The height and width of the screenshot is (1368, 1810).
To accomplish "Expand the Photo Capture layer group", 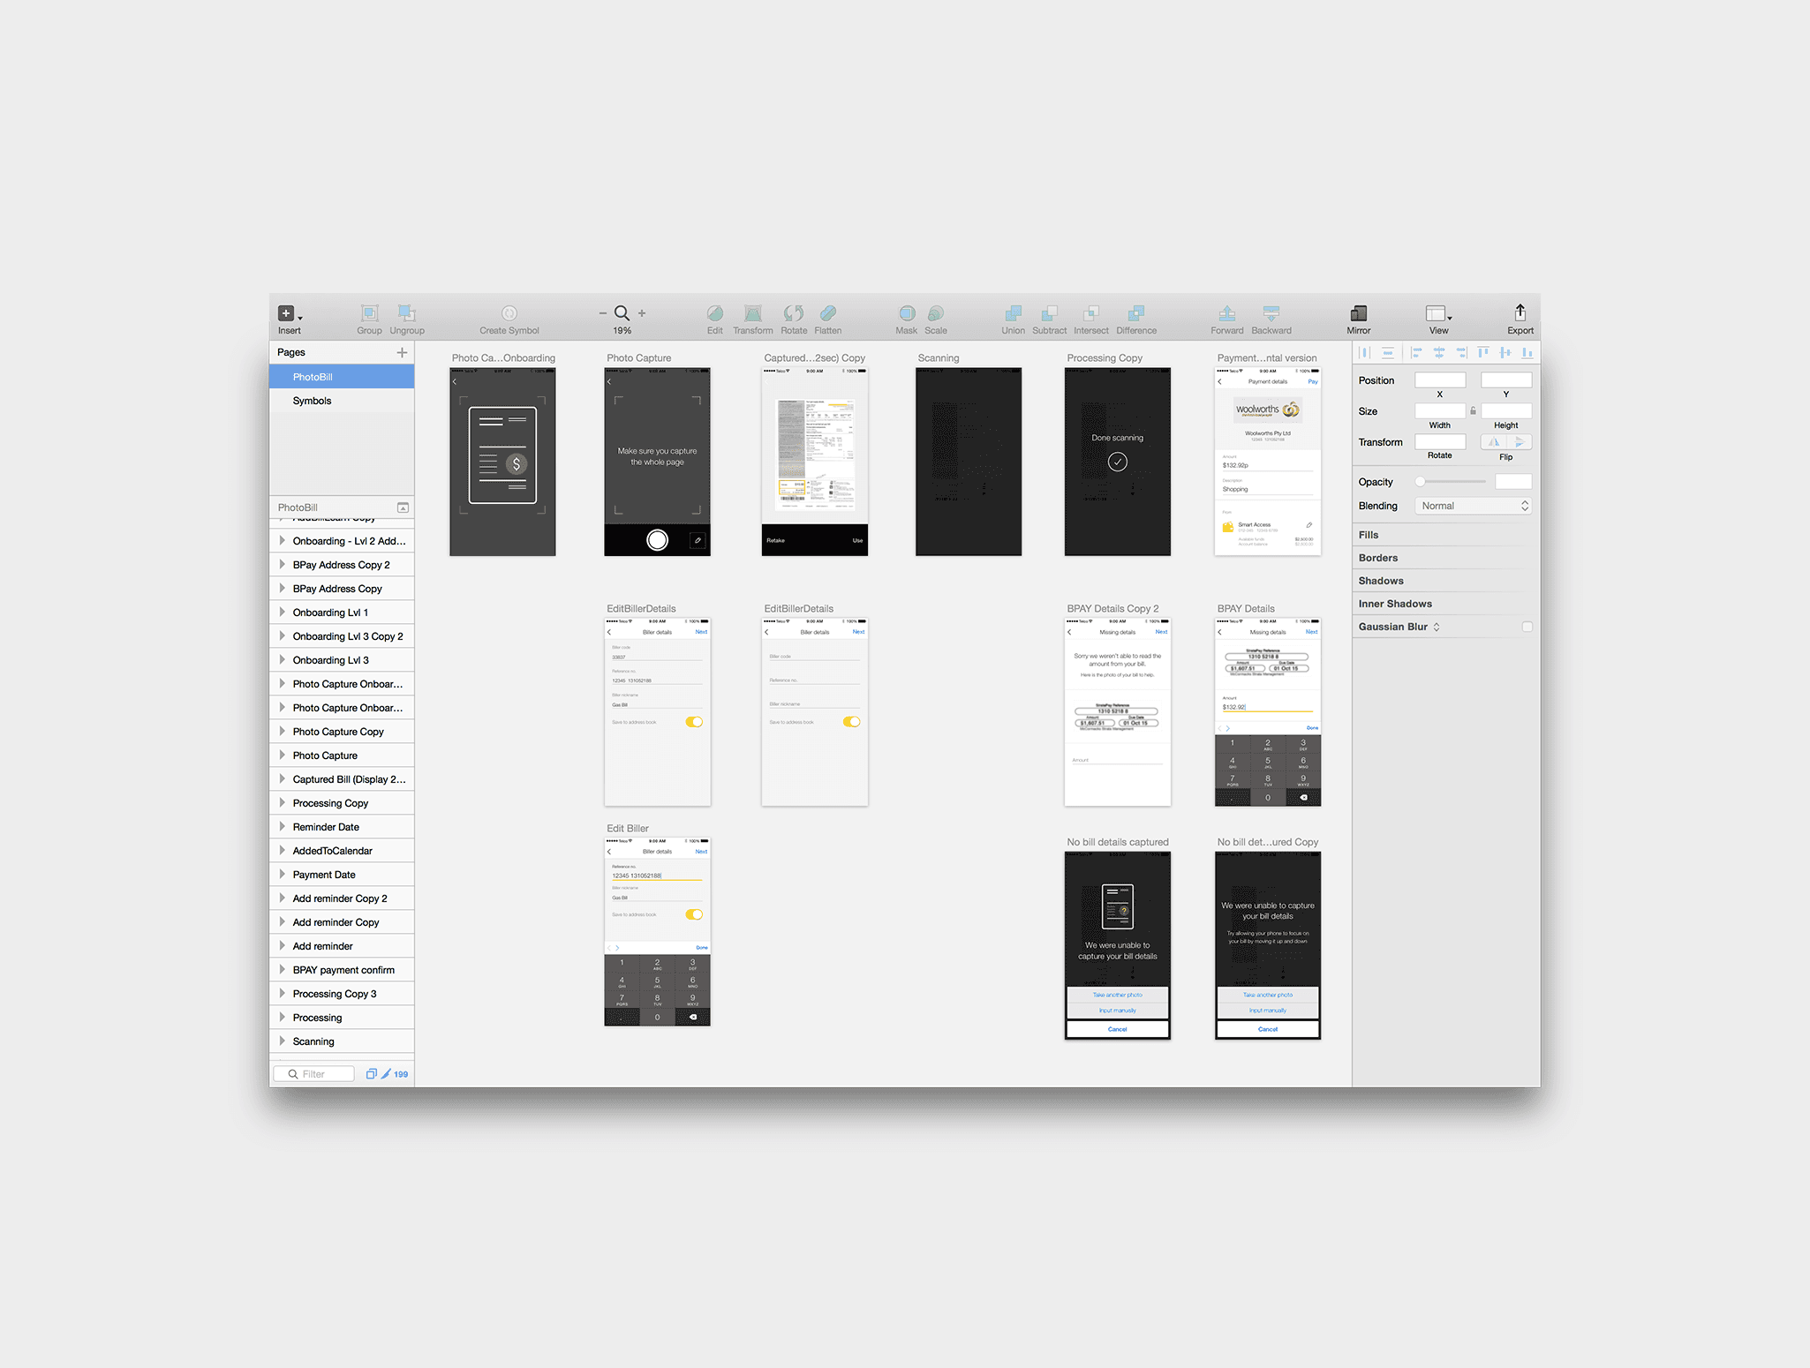I will coord(282,755).
